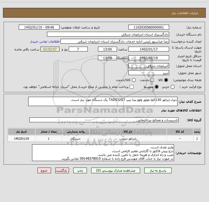Click the general need description text box
Screen dimensions: 209x202
(x=103, y=101)
